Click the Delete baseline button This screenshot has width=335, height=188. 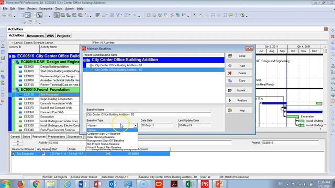(x=239, y=73)
